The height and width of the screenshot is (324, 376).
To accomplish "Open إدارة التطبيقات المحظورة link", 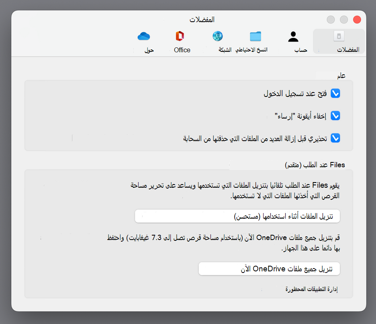I will pos(311,289).
